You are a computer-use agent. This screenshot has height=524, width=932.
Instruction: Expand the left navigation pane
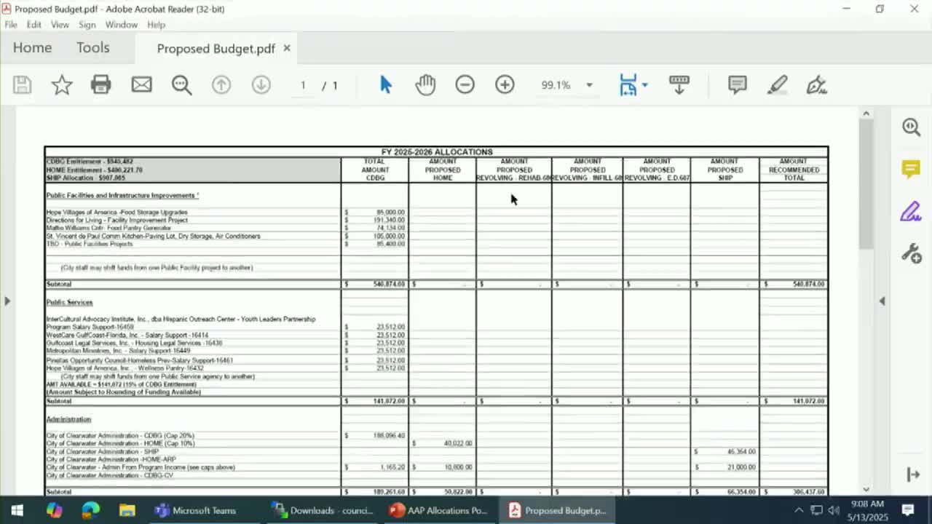coord(7,301)
